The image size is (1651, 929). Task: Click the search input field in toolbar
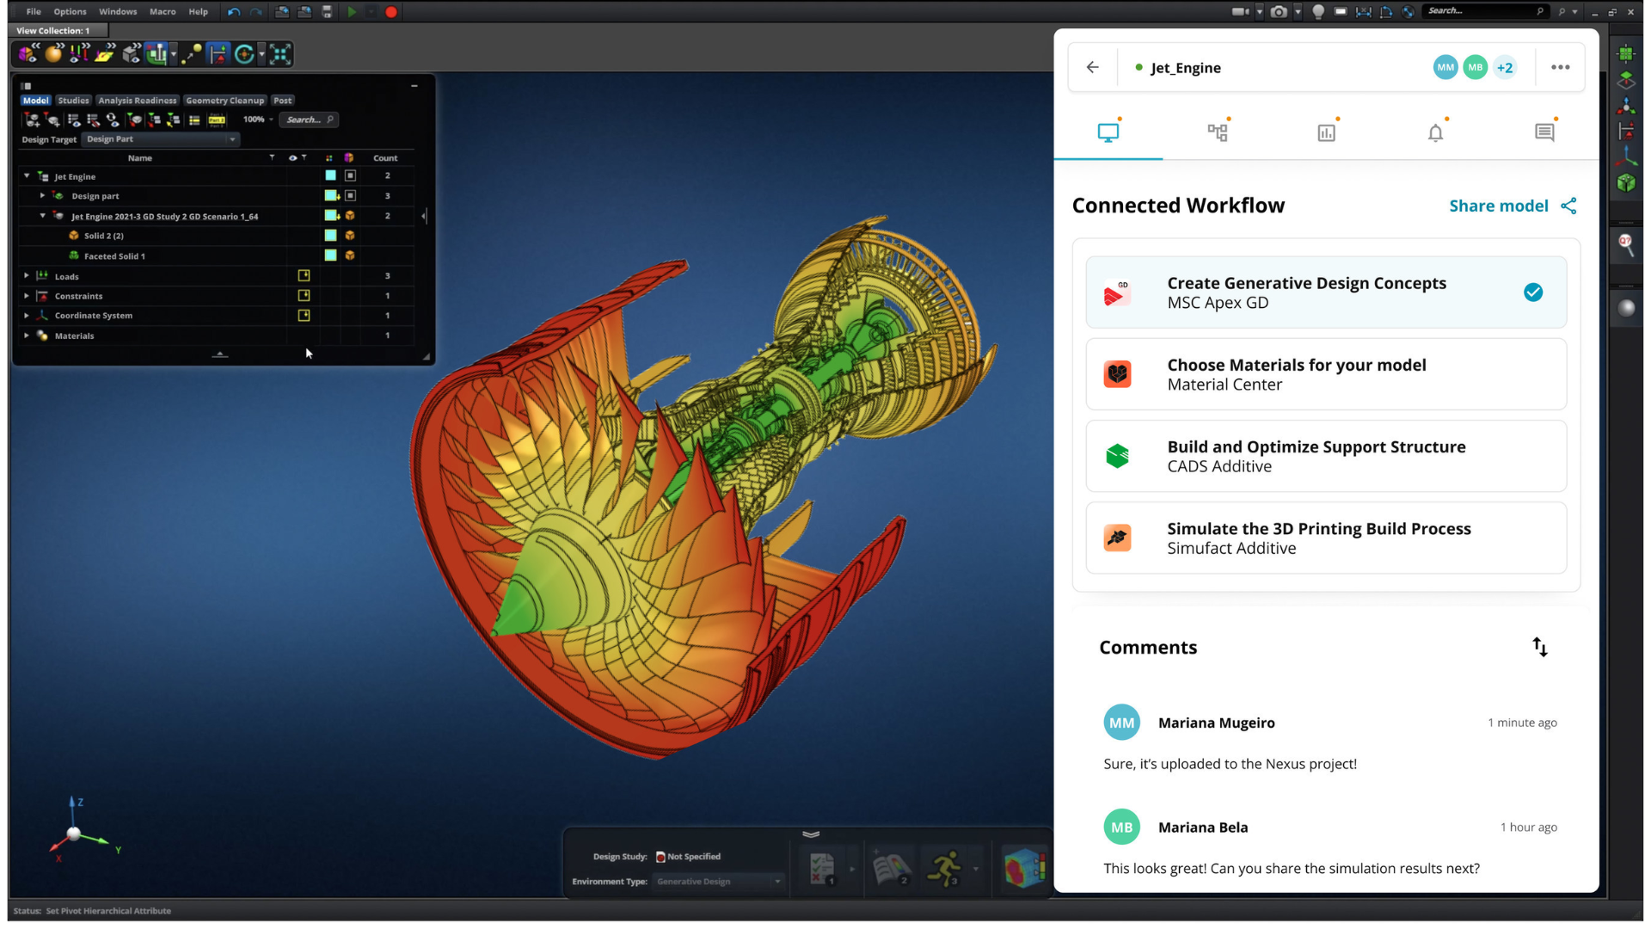point(1483,10)
